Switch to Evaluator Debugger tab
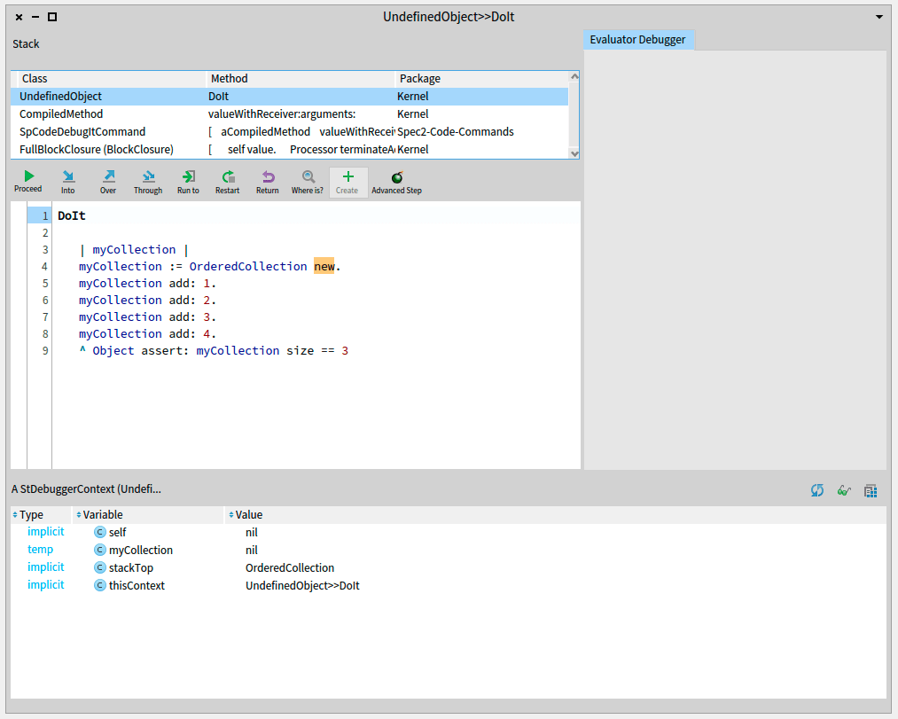This screenshot has width=898, height=719. (638, 40)
